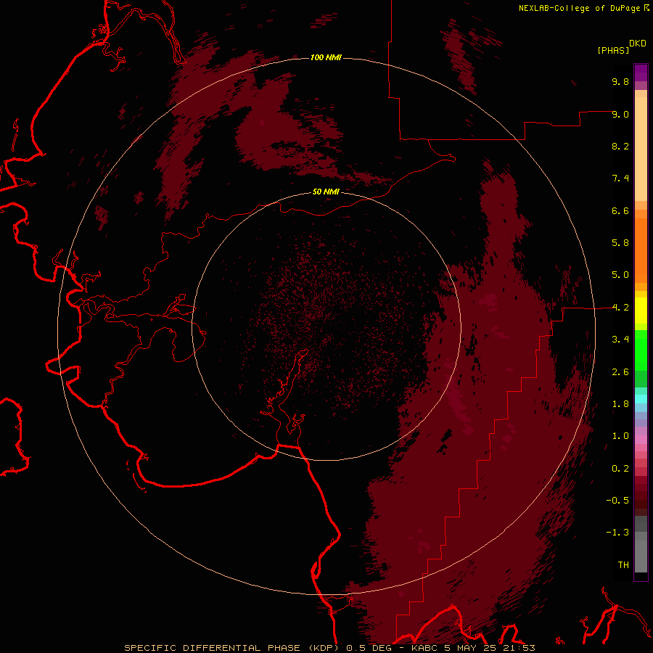Image resolution: width=653 pixels, height=653 pixels.
Task: Click the 4.2 color scale value
Action: (x=620, y=308)
